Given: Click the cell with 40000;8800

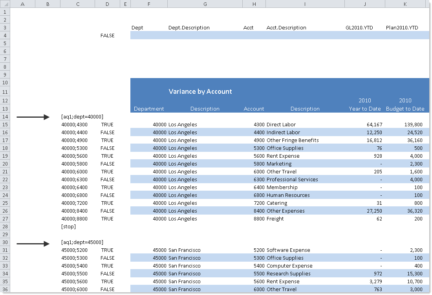Looking at the screenshot, I should (x=75, y=219).
